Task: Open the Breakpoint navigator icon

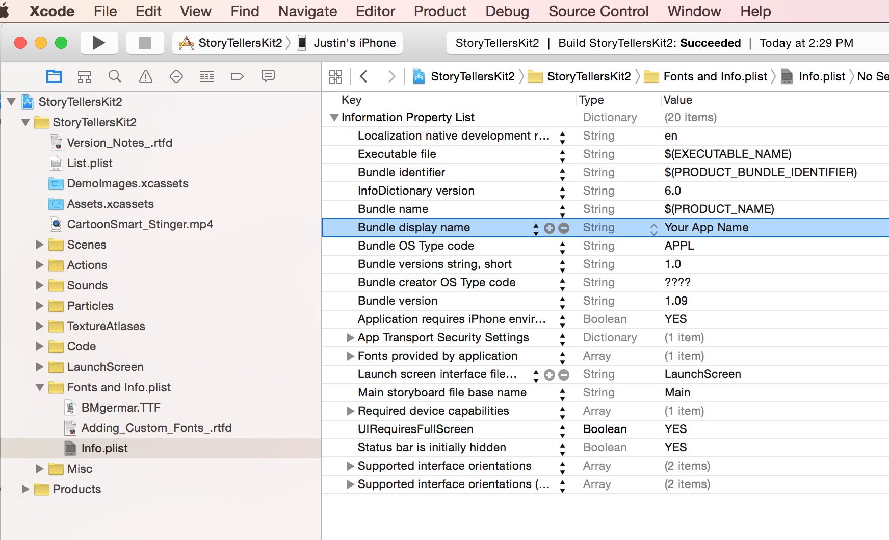Action: point(237,76)
